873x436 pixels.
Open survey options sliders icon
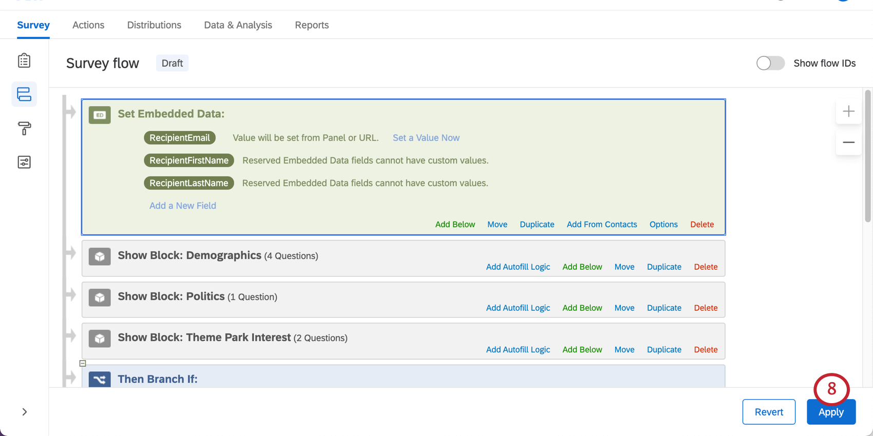pos(24,162)
